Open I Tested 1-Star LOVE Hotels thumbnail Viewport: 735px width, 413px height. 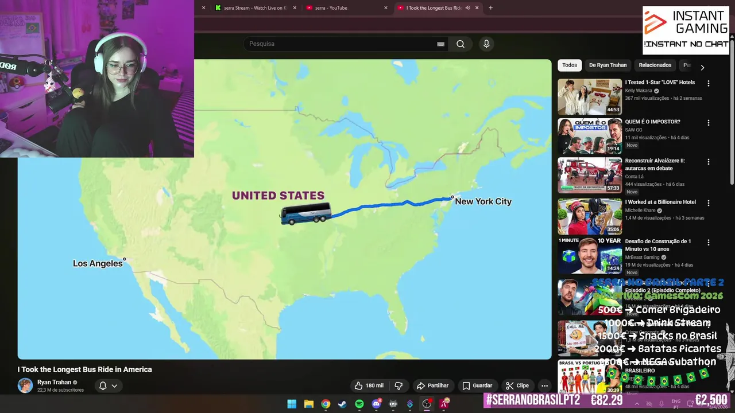[x=590, y=97]
